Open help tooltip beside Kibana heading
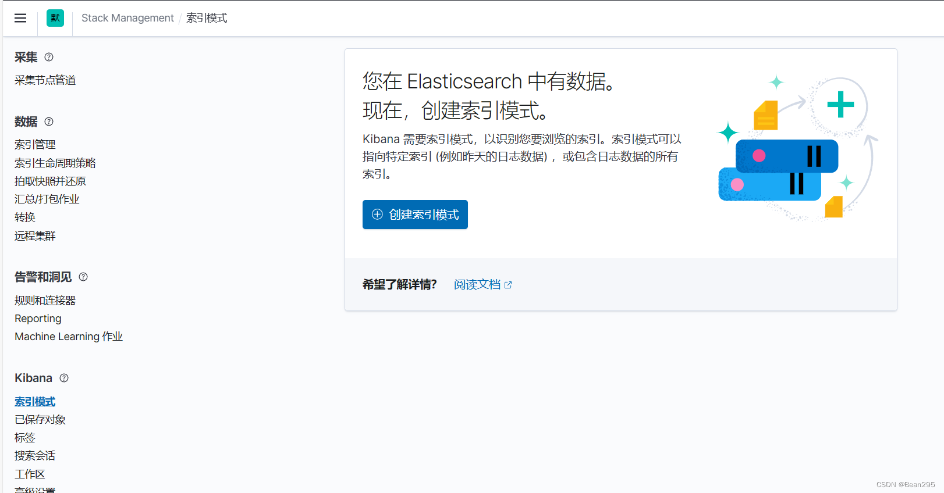This screenshot has height=493, width=944. (64, 378)
